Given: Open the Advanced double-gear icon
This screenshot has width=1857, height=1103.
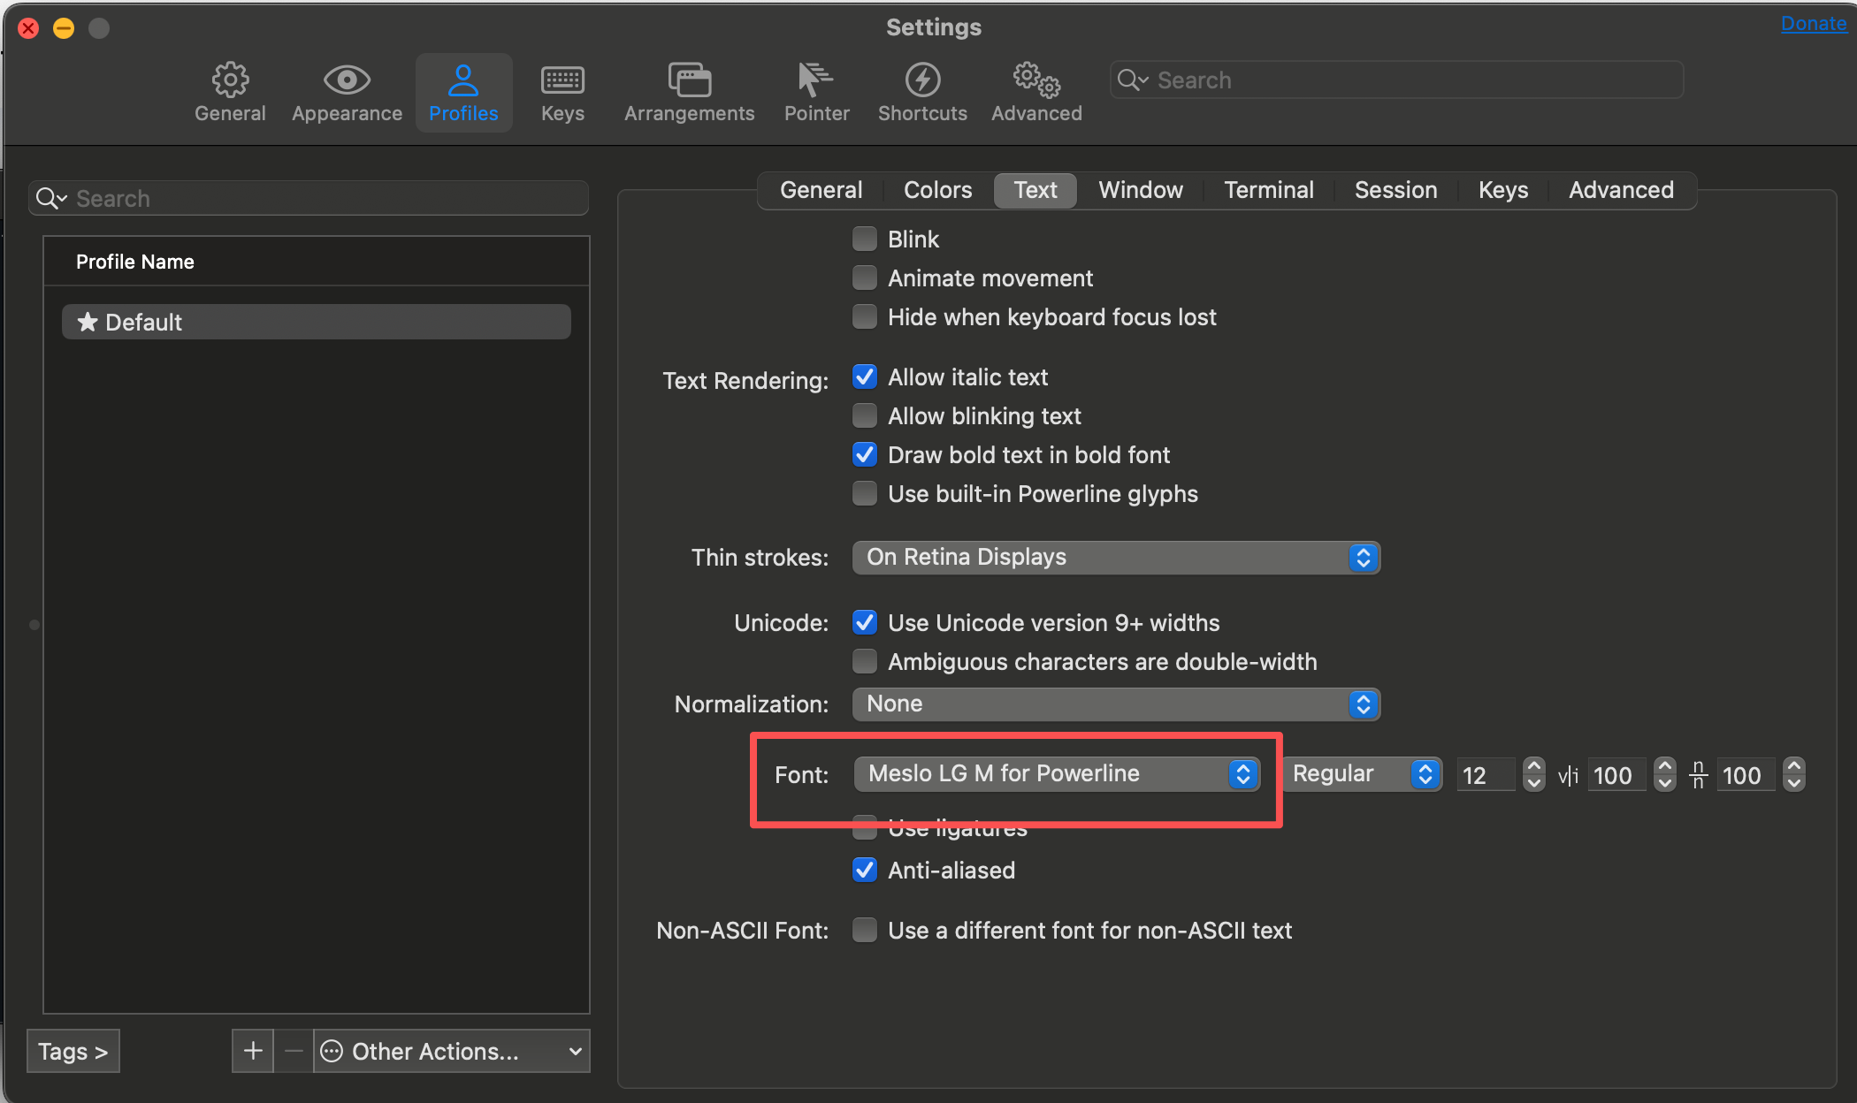Looking at the screenshot, I should click(1036, 80).
